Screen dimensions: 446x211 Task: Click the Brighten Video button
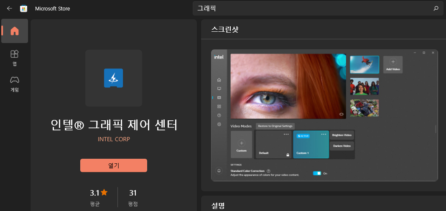342,135
